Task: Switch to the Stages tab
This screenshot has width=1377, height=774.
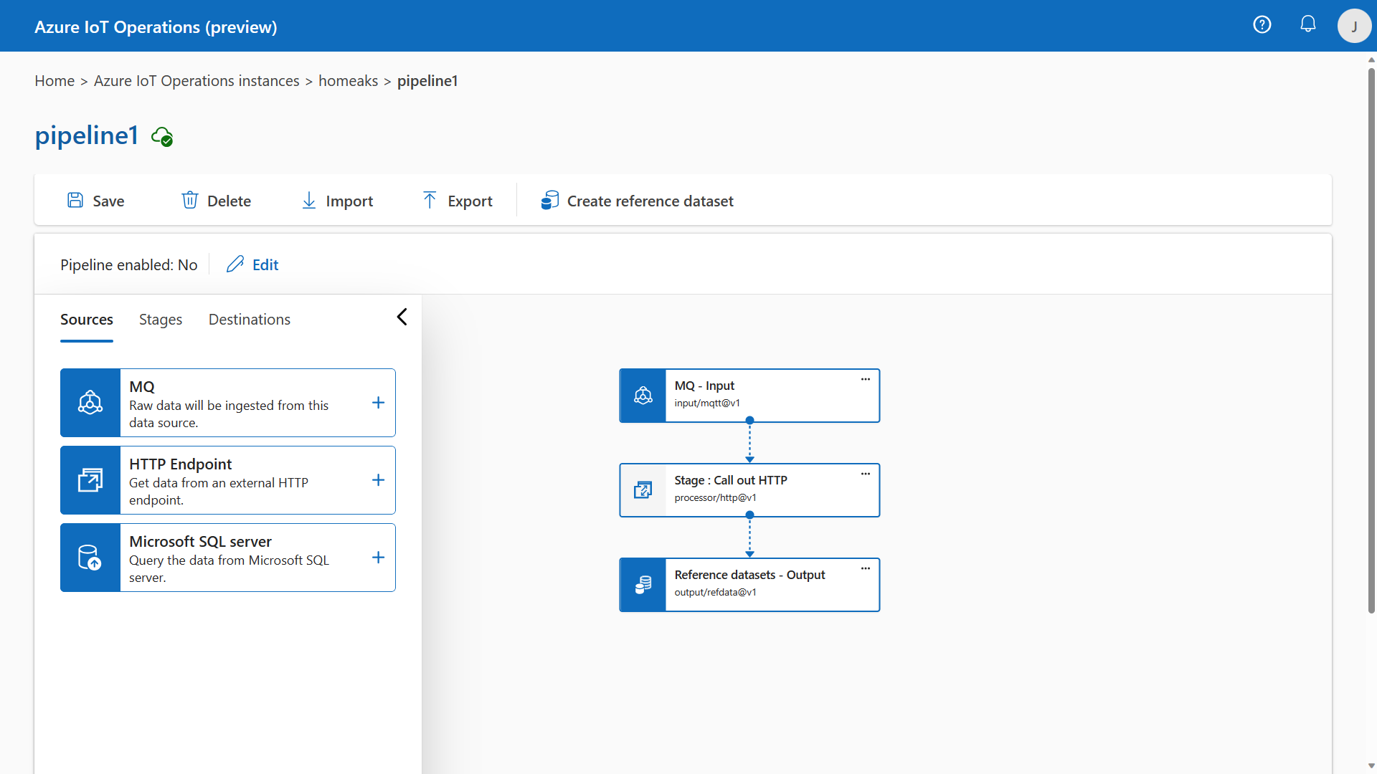Action: (x=161, y=320)
